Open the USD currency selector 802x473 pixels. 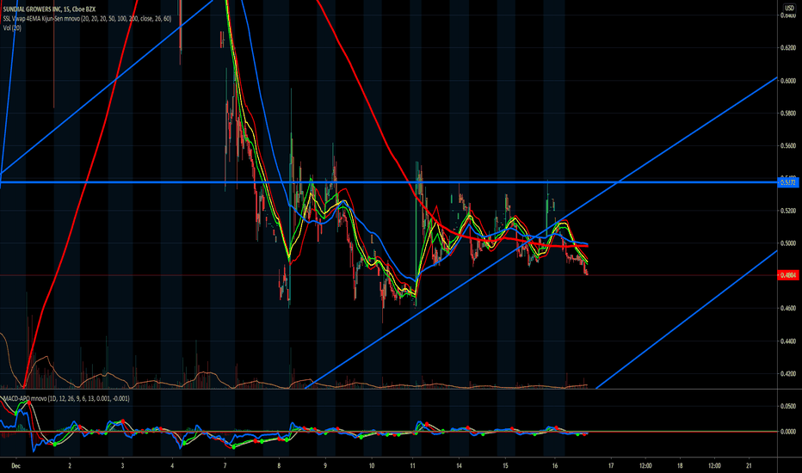[x=789, y=9]
